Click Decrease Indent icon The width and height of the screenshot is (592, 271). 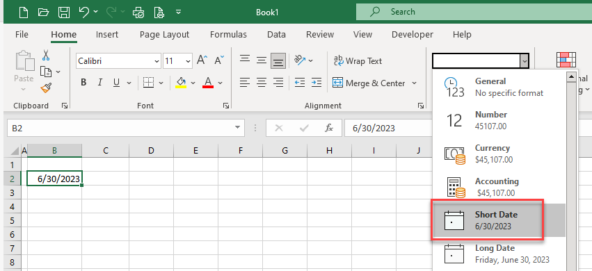tap(300, 83)
